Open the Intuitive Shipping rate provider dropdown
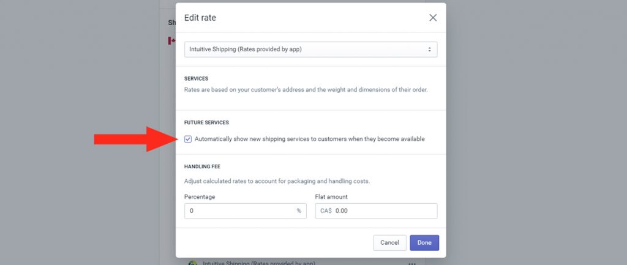The image size is (627, 265). (x=310, y=50)
